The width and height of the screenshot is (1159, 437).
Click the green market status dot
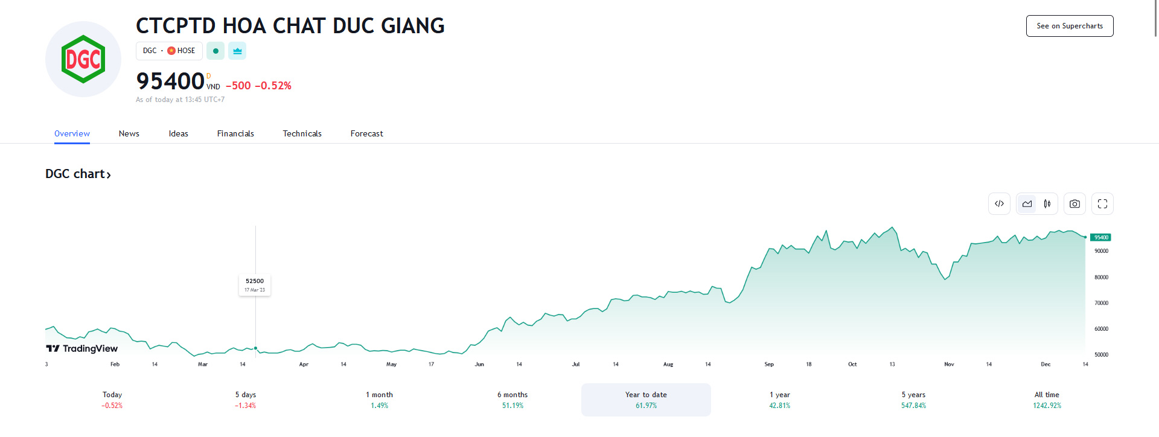[x=216, y=51]
